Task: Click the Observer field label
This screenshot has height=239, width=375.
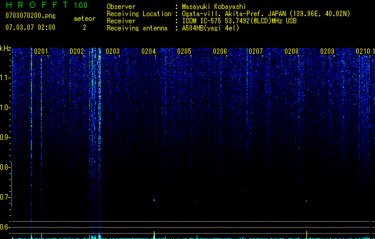Action: (121, 7)
